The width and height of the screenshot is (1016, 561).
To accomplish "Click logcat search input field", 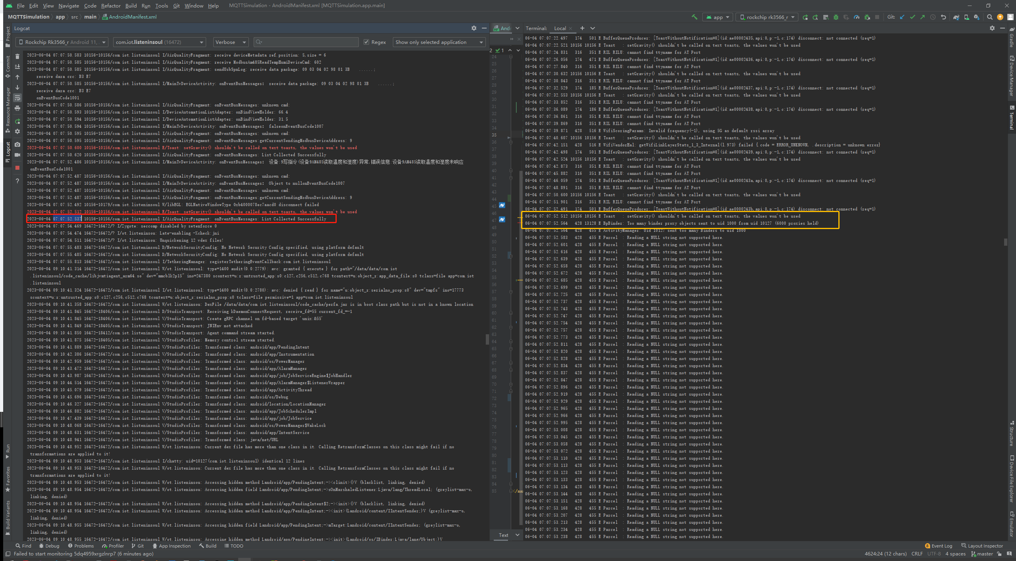I will click(x=306, y=42).
